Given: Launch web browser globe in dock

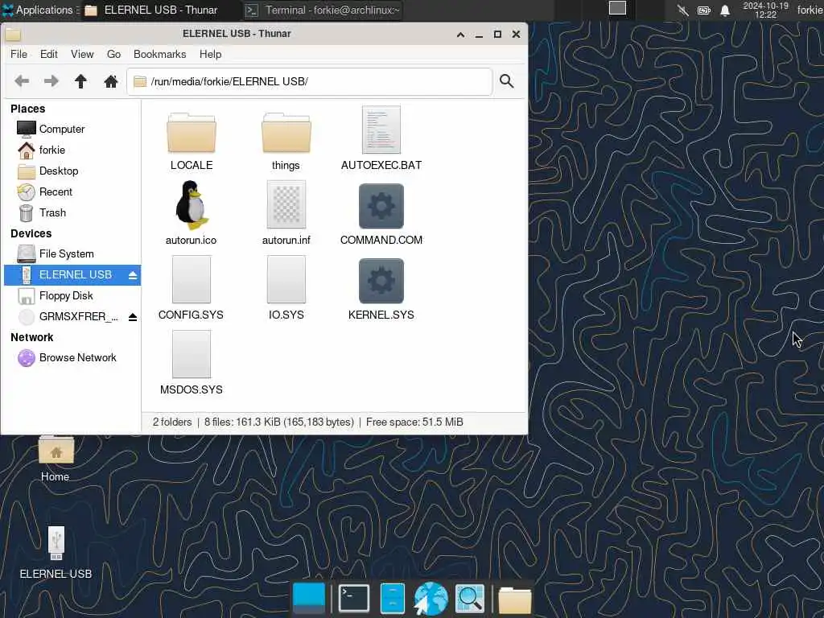Looking at the screenshot, I should click(x=431, y=599).
